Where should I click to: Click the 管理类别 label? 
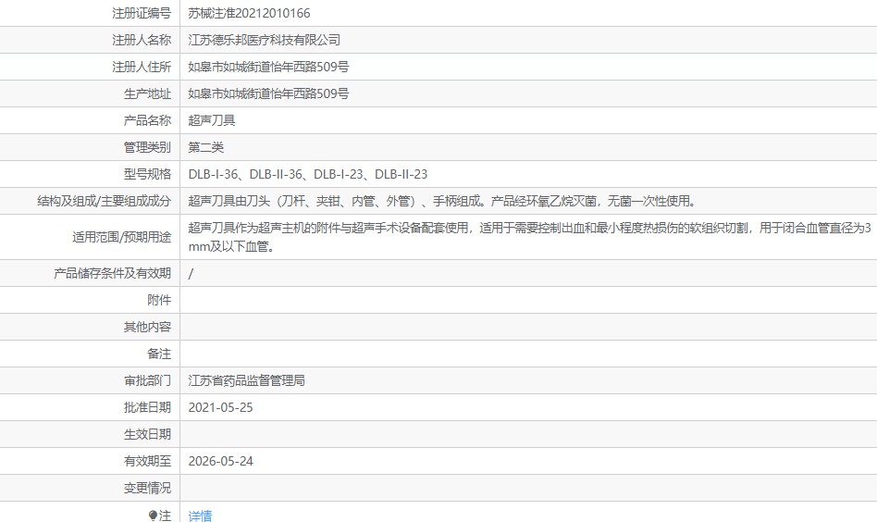click(x=147, y=148)
